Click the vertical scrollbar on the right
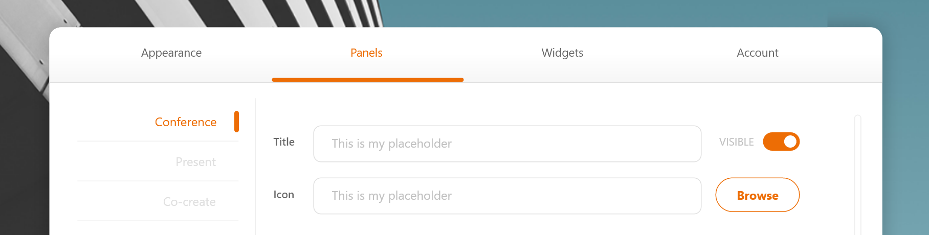Screen dimensions: 929x235 pos(858,174)
